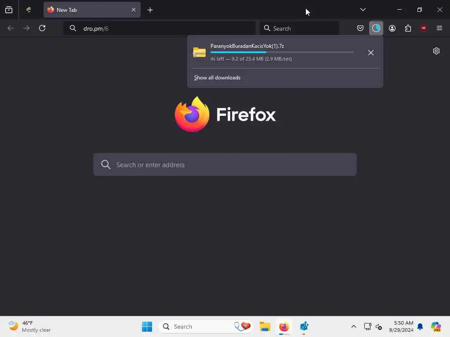Open the Windows Start menu
The width and height of the screenshot is (450, 337).
pyautogui.click(x=147, y=326)
